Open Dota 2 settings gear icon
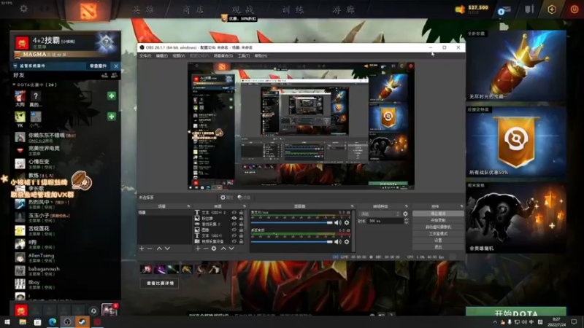Screen dimensions: 584x328 coord(23,8)
